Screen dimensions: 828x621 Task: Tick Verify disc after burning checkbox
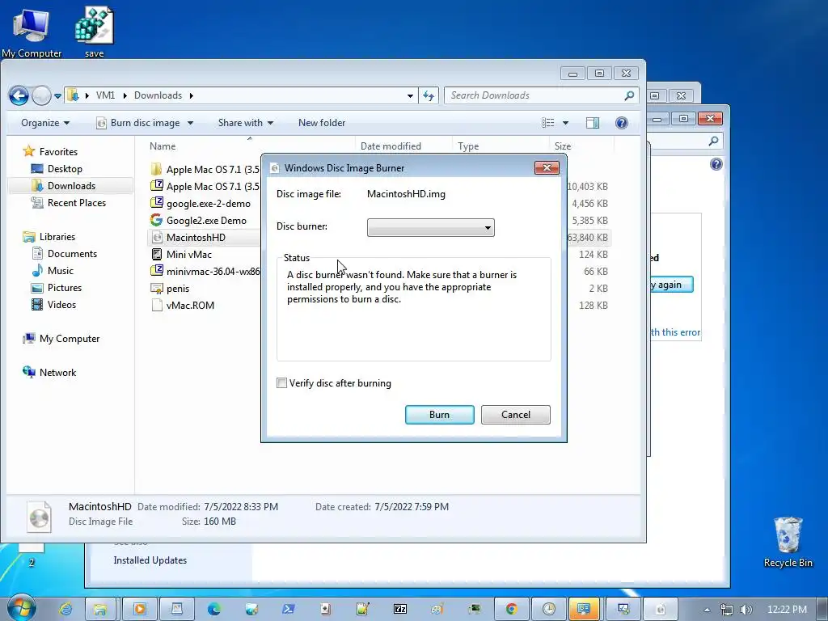click(281, 382)
